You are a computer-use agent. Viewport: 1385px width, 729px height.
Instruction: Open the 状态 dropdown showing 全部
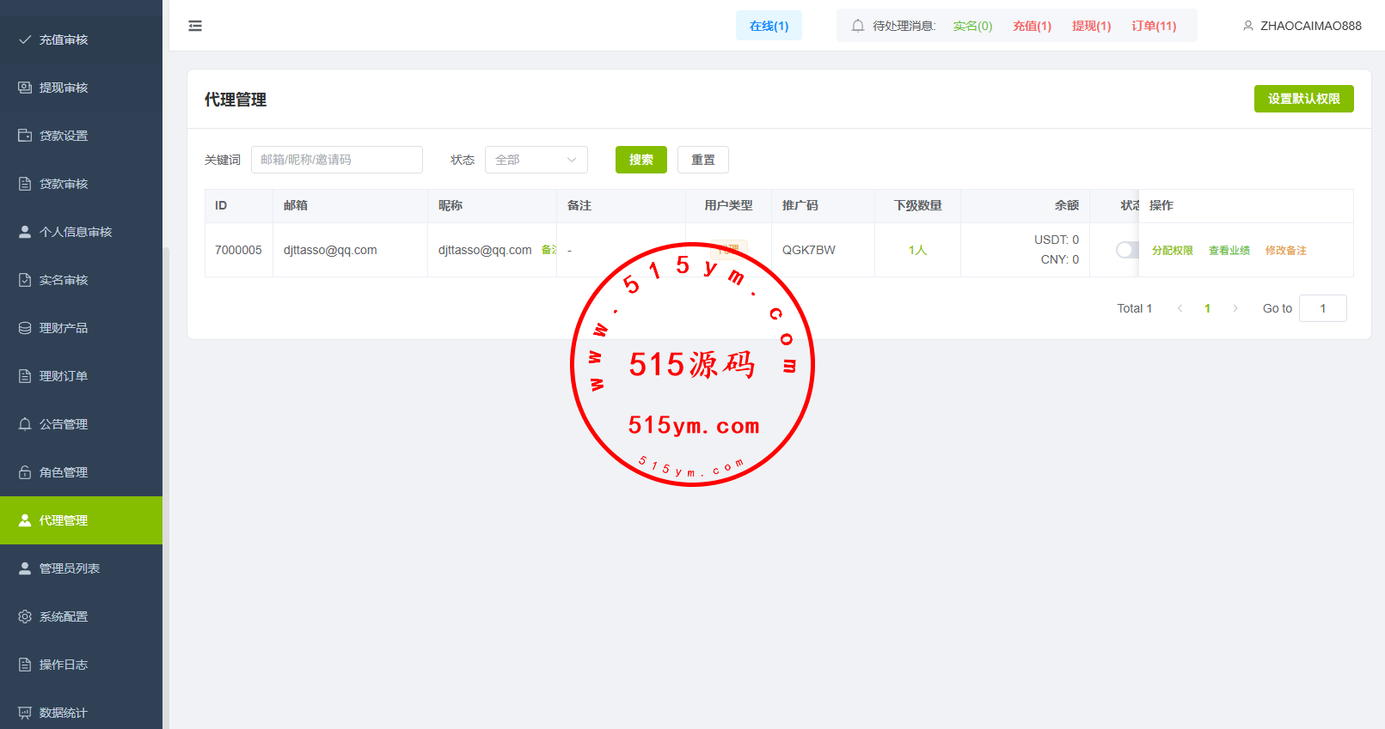pyautogui.click(x=536, y=160)
